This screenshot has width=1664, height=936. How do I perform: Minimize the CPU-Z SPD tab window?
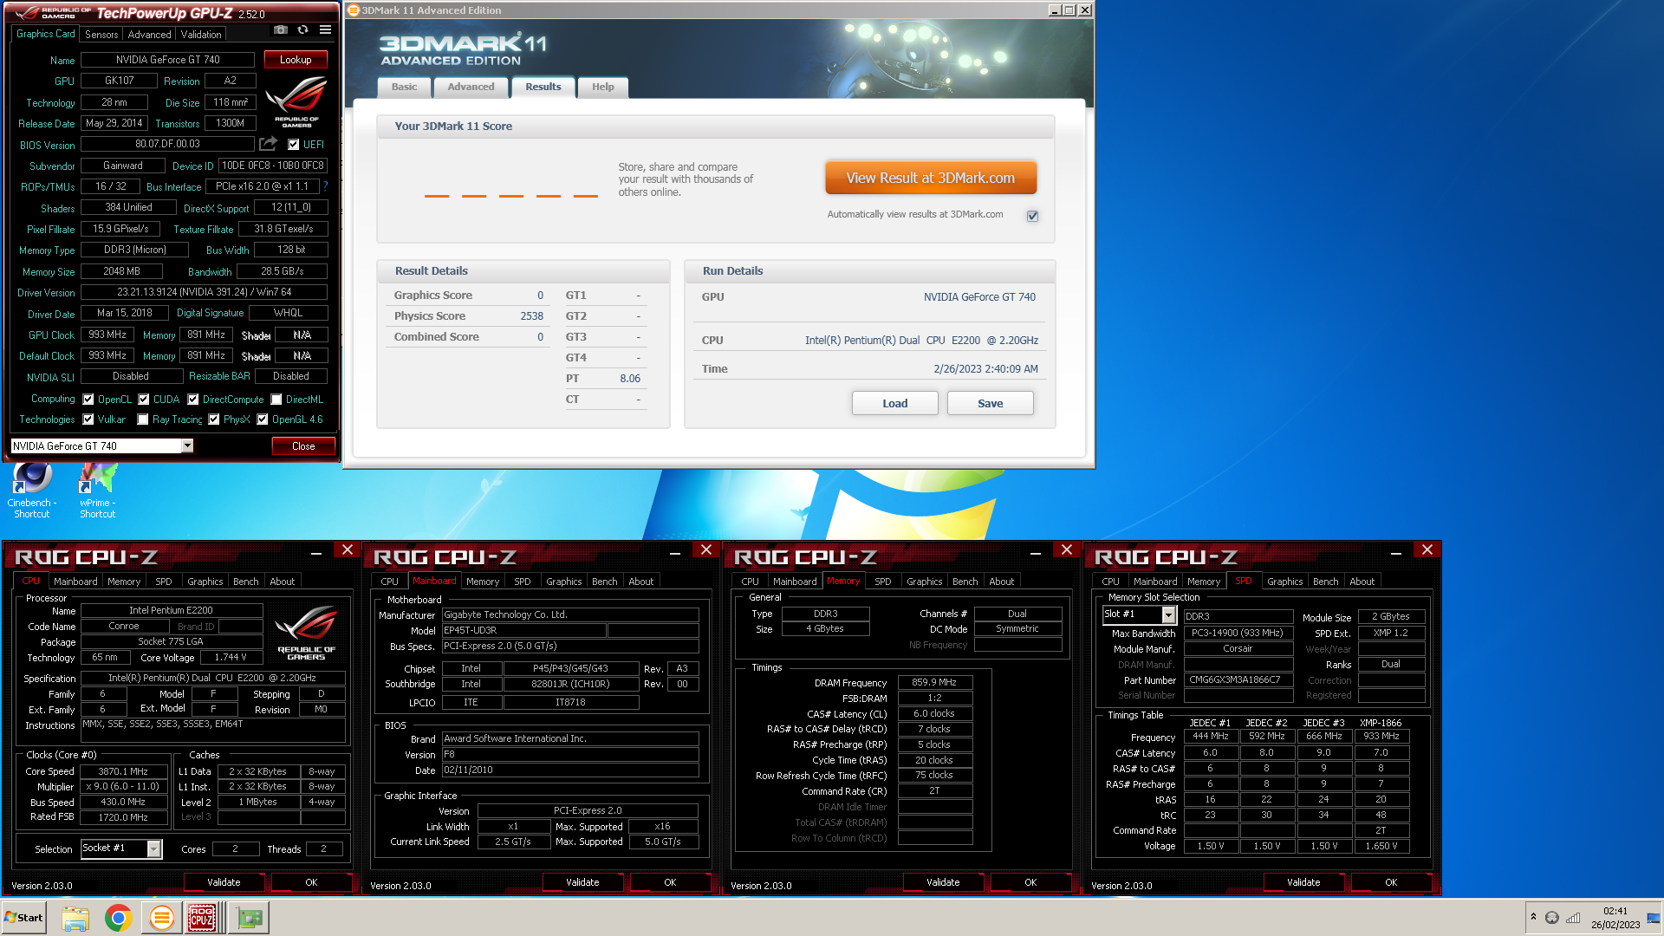click(x=1396, y=551)
